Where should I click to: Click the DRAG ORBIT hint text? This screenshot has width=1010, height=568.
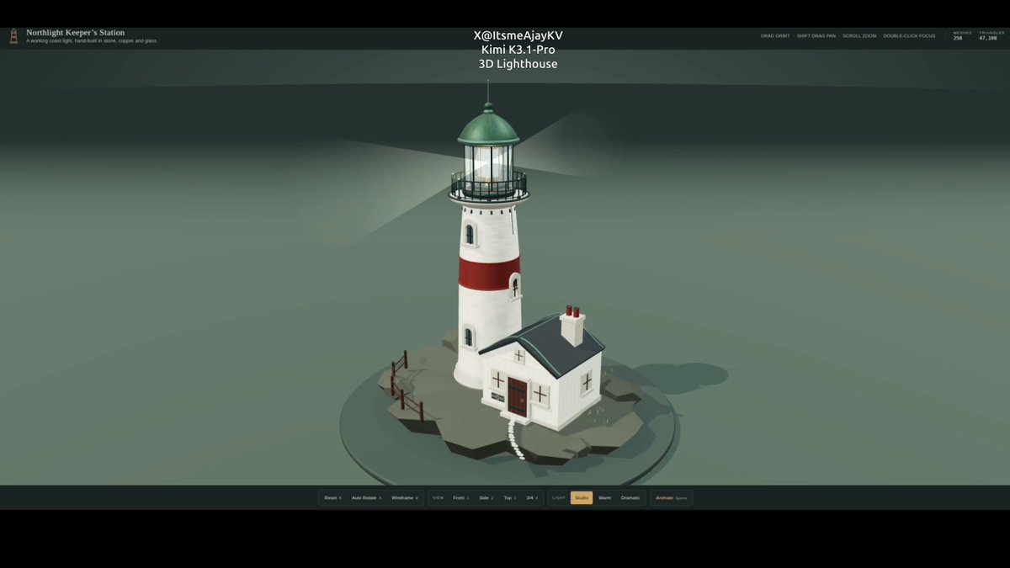pos(775,36)
